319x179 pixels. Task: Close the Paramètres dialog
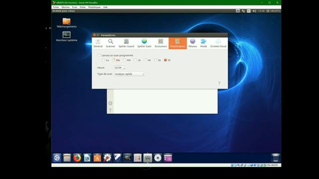point(94,35)
